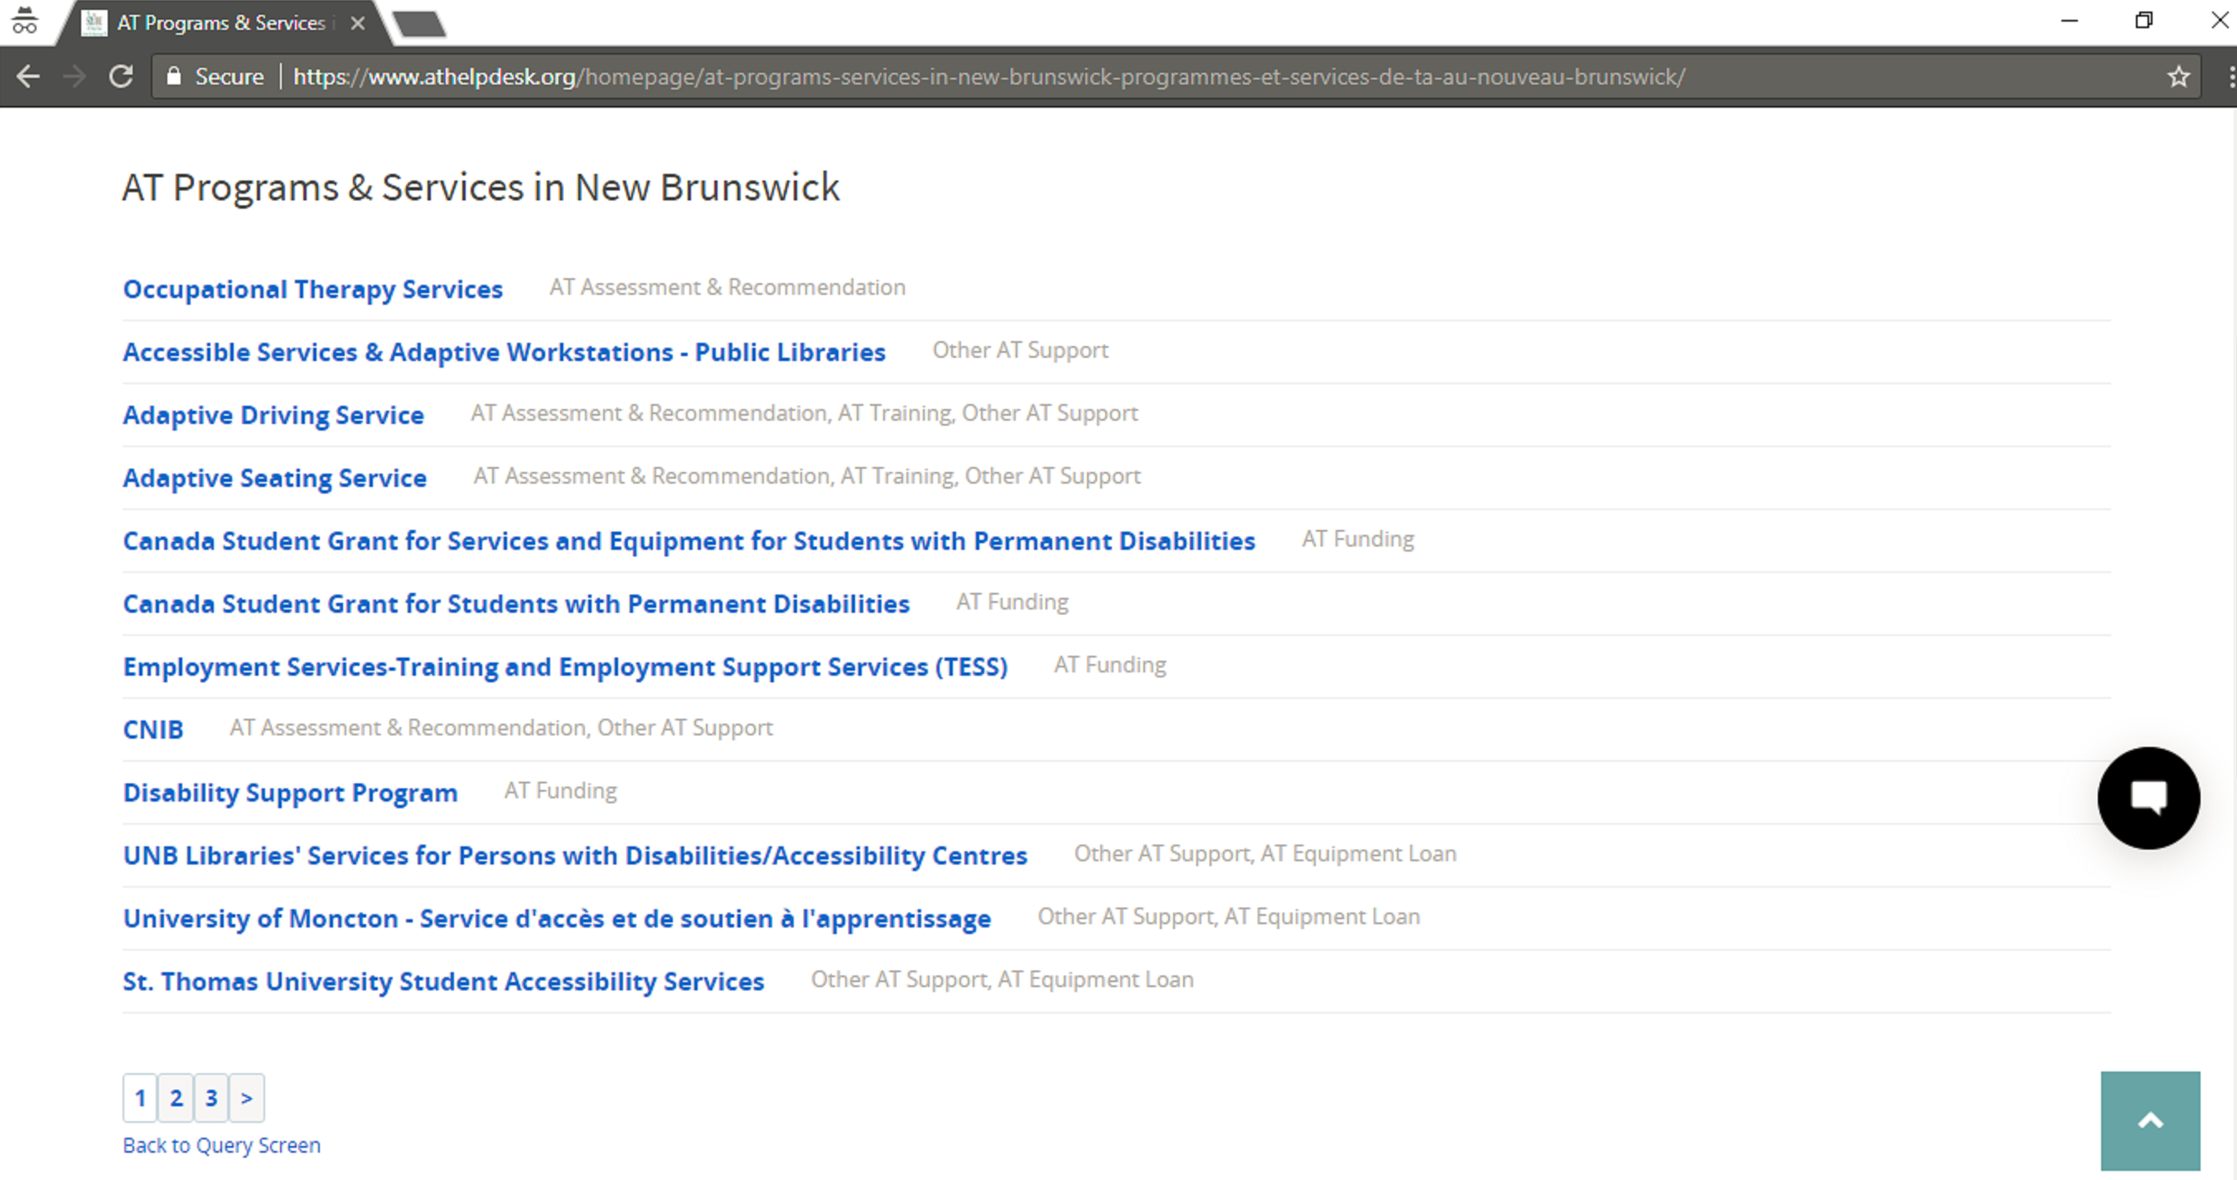
Task: Reload the page with refresh icon
Action: tap(121, 76)
